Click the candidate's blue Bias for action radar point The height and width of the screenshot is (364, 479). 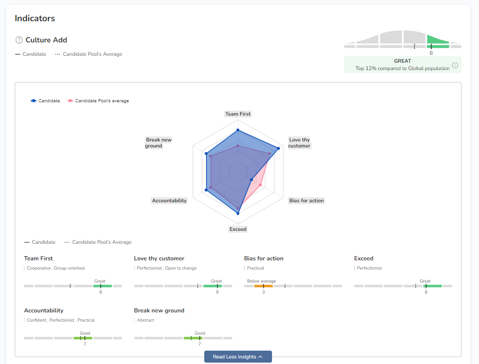point(251,179)
